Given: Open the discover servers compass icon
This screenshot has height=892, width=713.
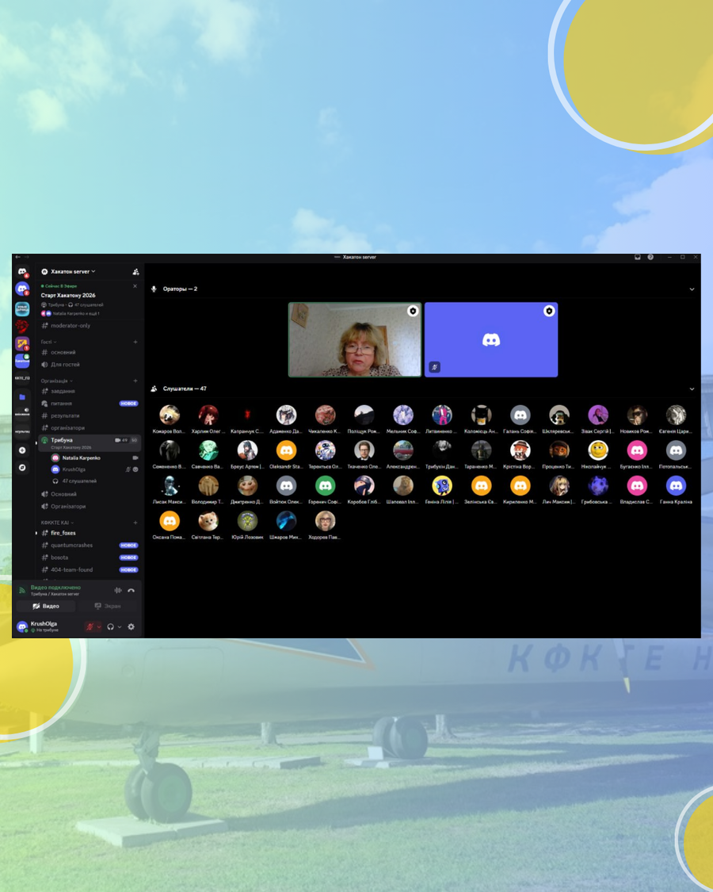Looking at the screenshot, I should (x=22, y=468).
